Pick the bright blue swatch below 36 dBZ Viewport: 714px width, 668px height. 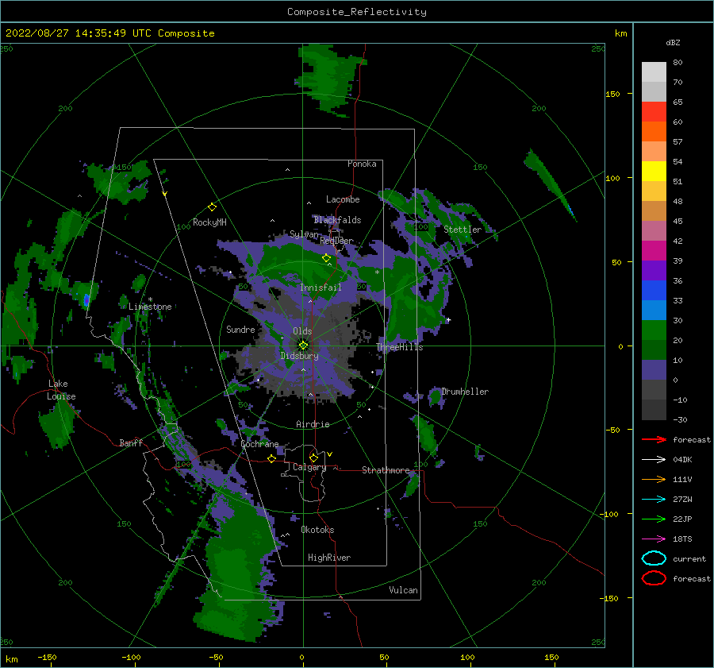(654, 291)
